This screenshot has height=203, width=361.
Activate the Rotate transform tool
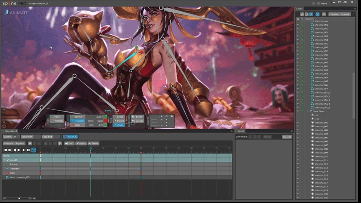point(78,117)
